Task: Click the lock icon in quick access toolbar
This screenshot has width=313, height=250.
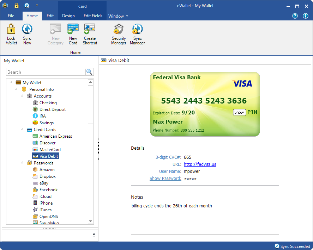Action: (x=17, y=6)
